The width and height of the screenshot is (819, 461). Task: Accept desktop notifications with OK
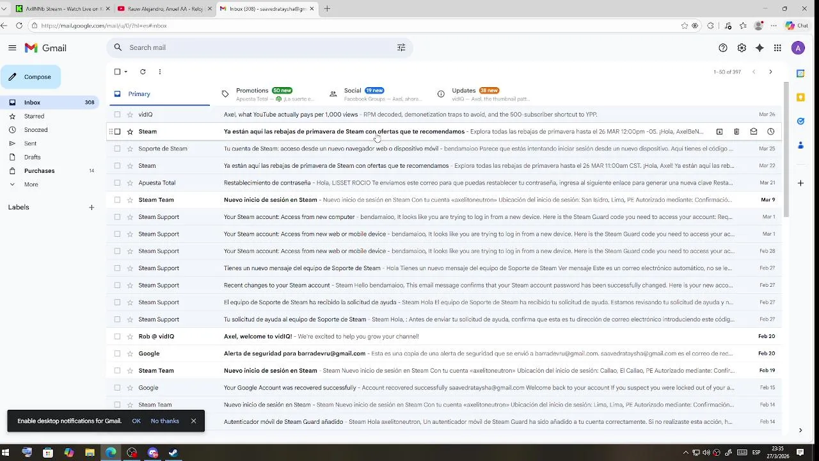(136, 421)
